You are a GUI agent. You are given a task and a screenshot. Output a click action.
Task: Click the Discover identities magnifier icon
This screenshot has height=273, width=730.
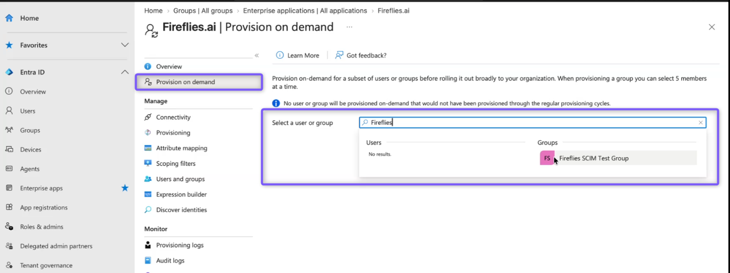pyautogui.click(x=148, y=210)
